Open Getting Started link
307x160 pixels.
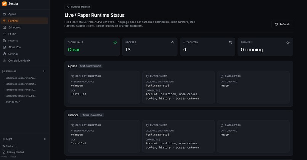[13, 152]
